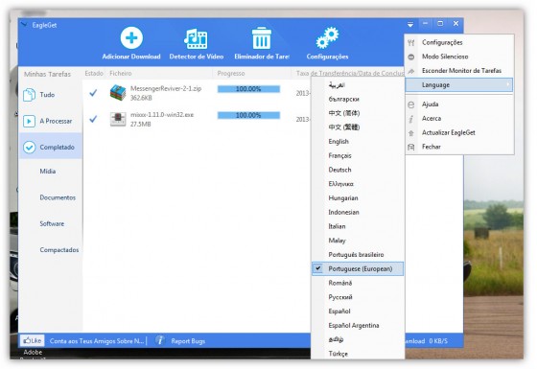Click progress bar of mixxx-1.11.0-win32.exe
Viewport: 537px width, 369px height.
pos(248,115)
